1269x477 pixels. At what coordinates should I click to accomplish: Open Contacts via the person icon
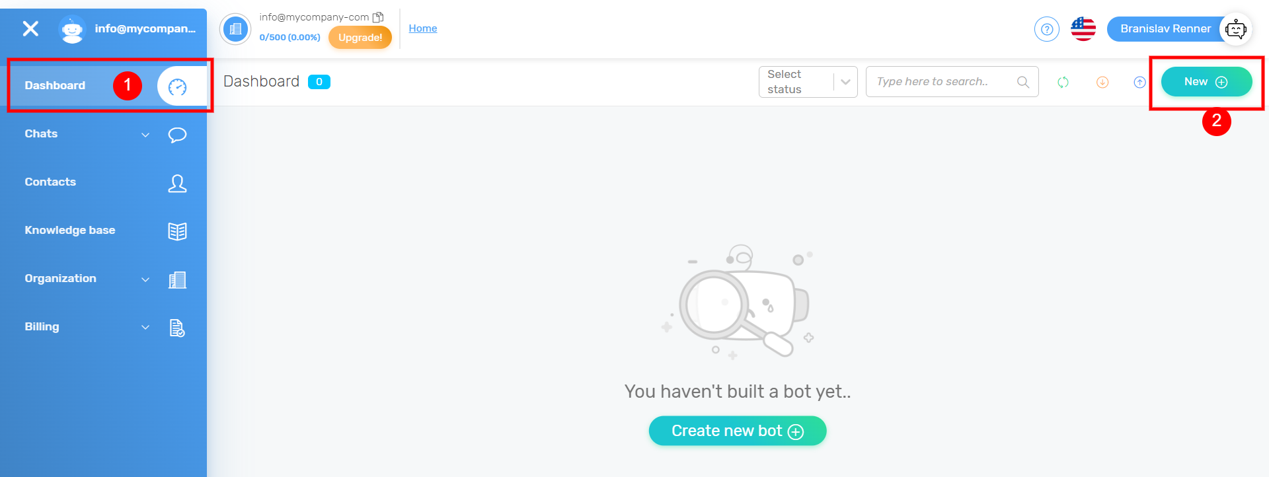click(177, 183)
